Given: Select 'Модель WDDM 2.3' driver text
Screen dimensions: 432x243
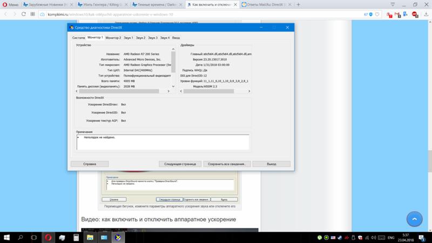Looking at the screenshot, I should pyautogui.click(x=205, y=86).
